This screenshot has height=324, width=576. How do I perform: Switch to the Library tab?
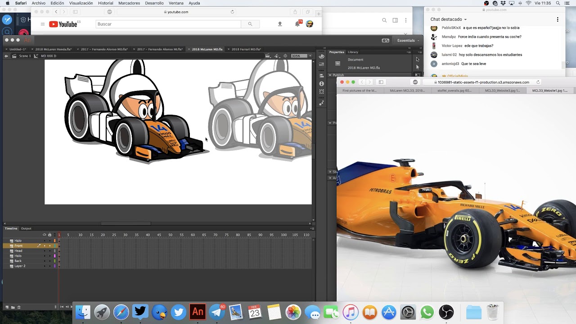click(353, 52)
